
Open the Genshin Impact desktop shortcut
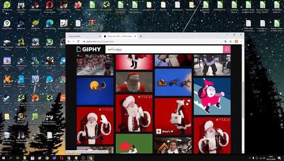[x=64, y=25]
